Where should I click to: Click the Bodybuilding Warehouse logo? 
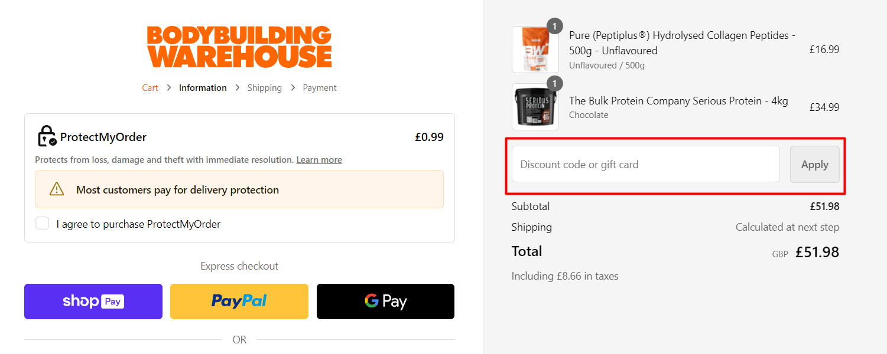click(239, 45)
